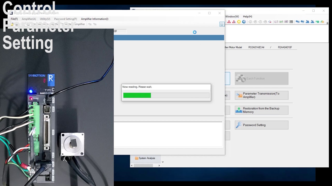Screen dimensions: 332x186
Task: Open the green waveform monitor icon
Action: point(281,22)
